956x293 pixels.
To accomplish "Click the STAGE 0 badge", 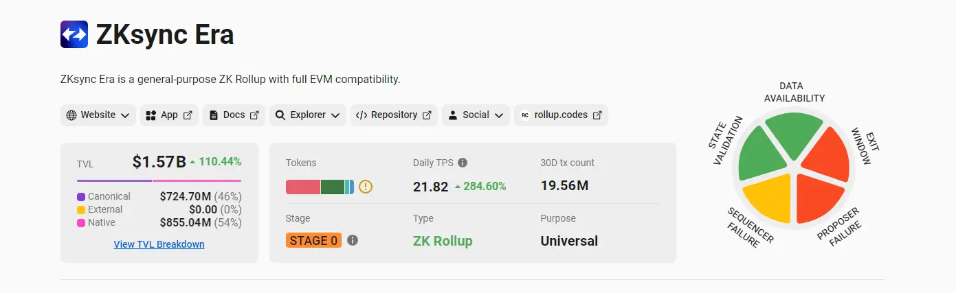I will click(313, 240).
